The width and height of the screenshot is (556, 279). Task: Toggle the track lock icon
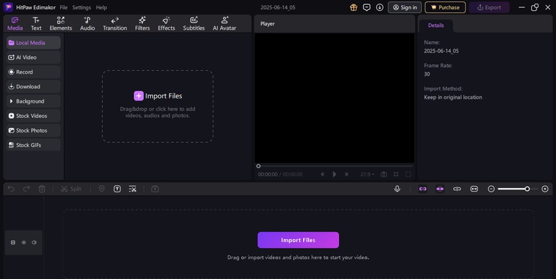pos(13,242)
